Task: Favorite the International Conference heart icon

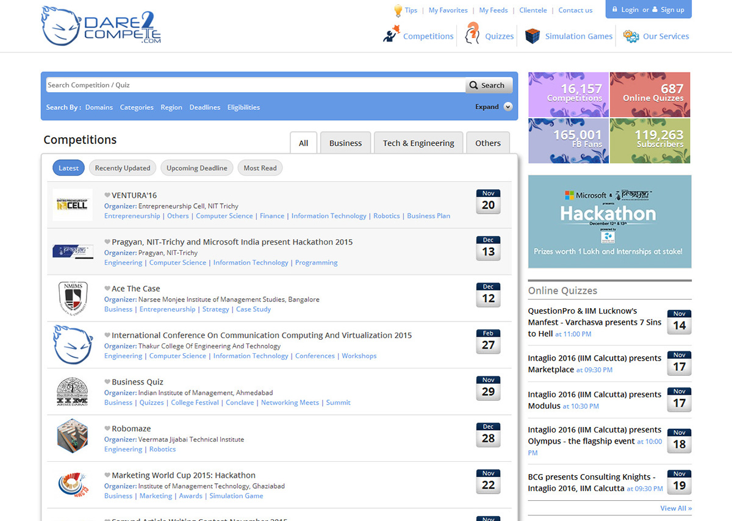Action: pyautogui.click(x=107, y=335)
